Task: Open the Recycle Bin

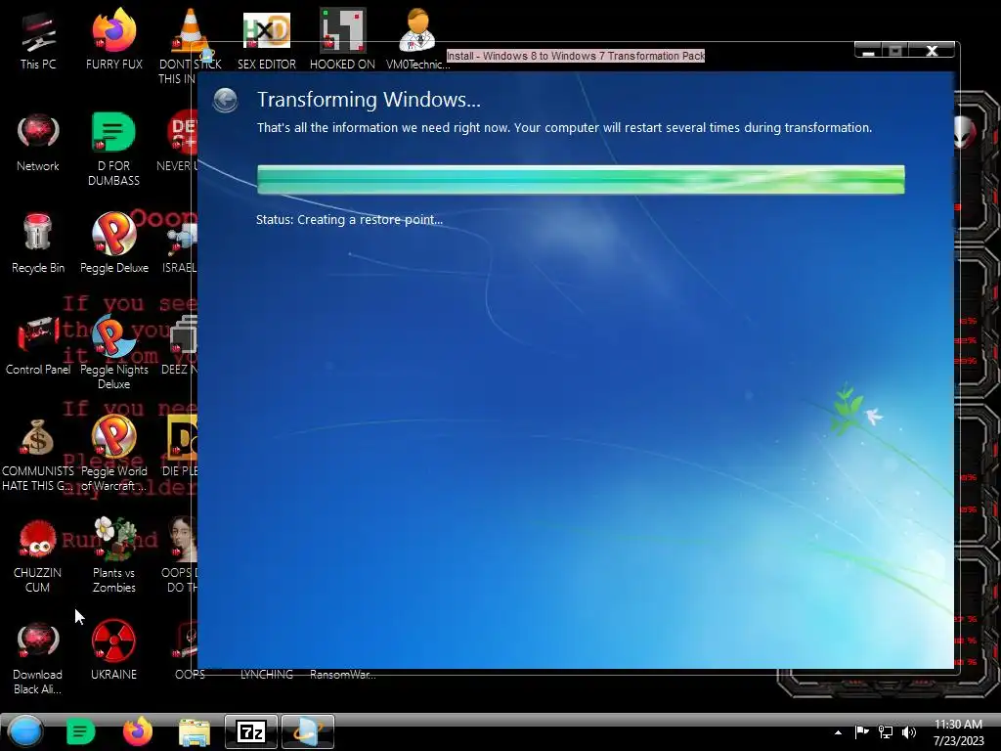Action: click(x=38, y=244)
